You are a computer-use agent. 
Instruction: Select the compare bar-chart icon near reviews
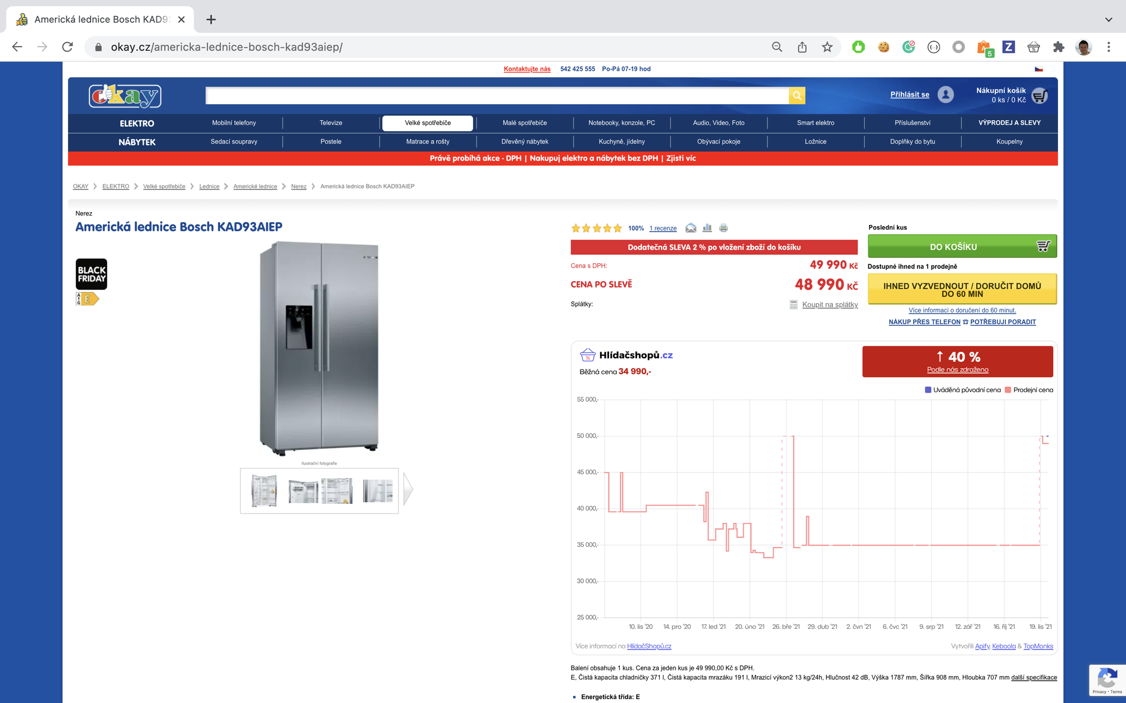coord(707,228)
